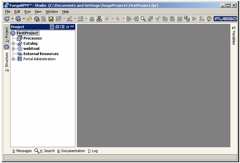Click the magnifying glass search toolbar icon
Screen dimensions: 240x163
click(x=143, y=19)
